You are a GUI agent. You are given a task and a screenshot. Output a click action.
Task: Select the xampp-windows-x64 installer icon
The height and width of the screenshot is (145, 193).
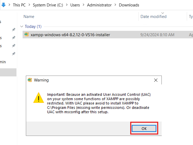click(27, 35)
